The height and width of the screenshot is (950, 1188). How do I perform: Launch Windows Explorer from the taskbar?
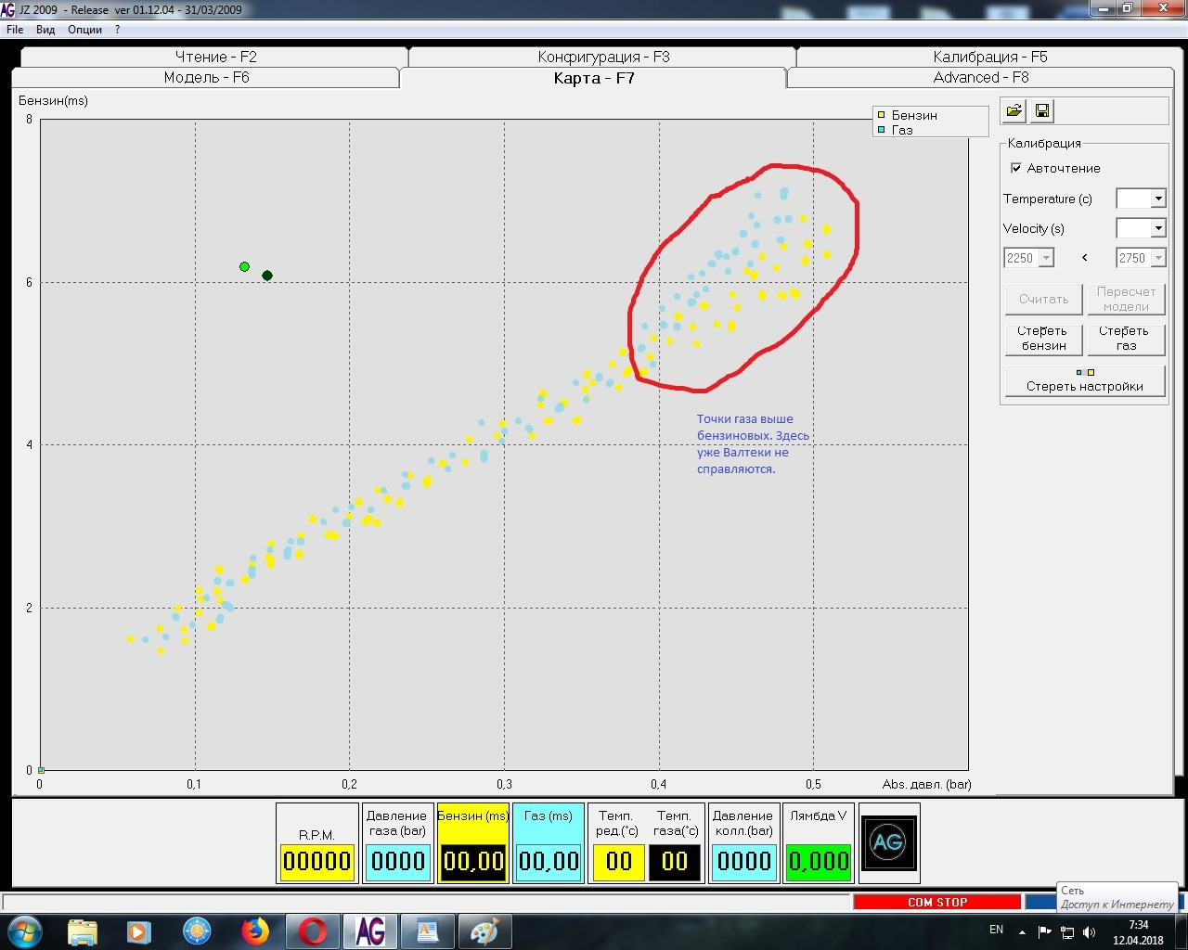pyautogui.click(x=83, y=931)
